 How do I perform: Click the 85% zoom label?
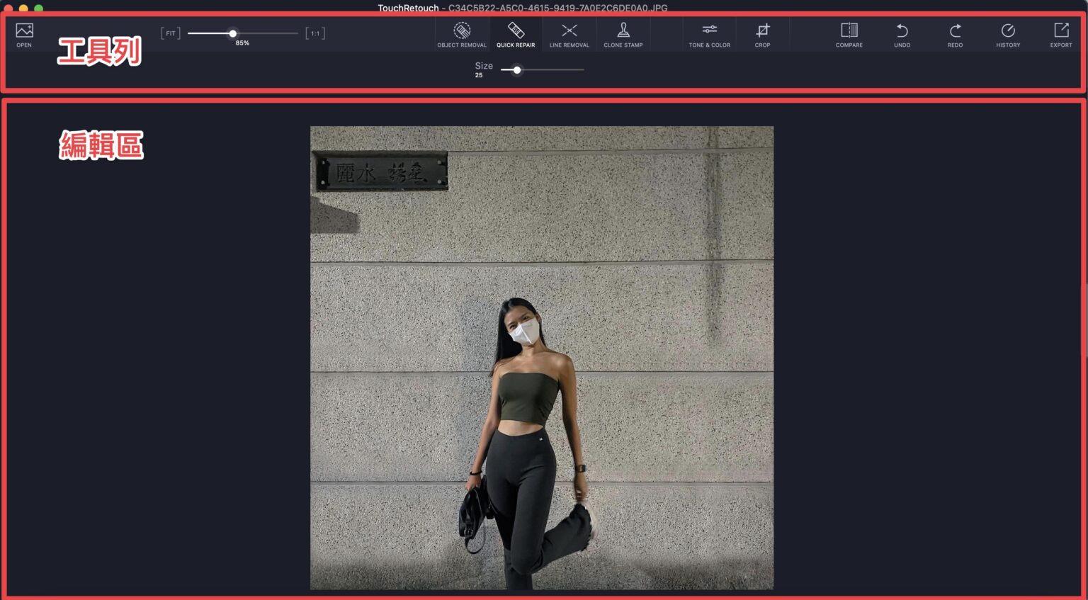(x=243, y=43)
